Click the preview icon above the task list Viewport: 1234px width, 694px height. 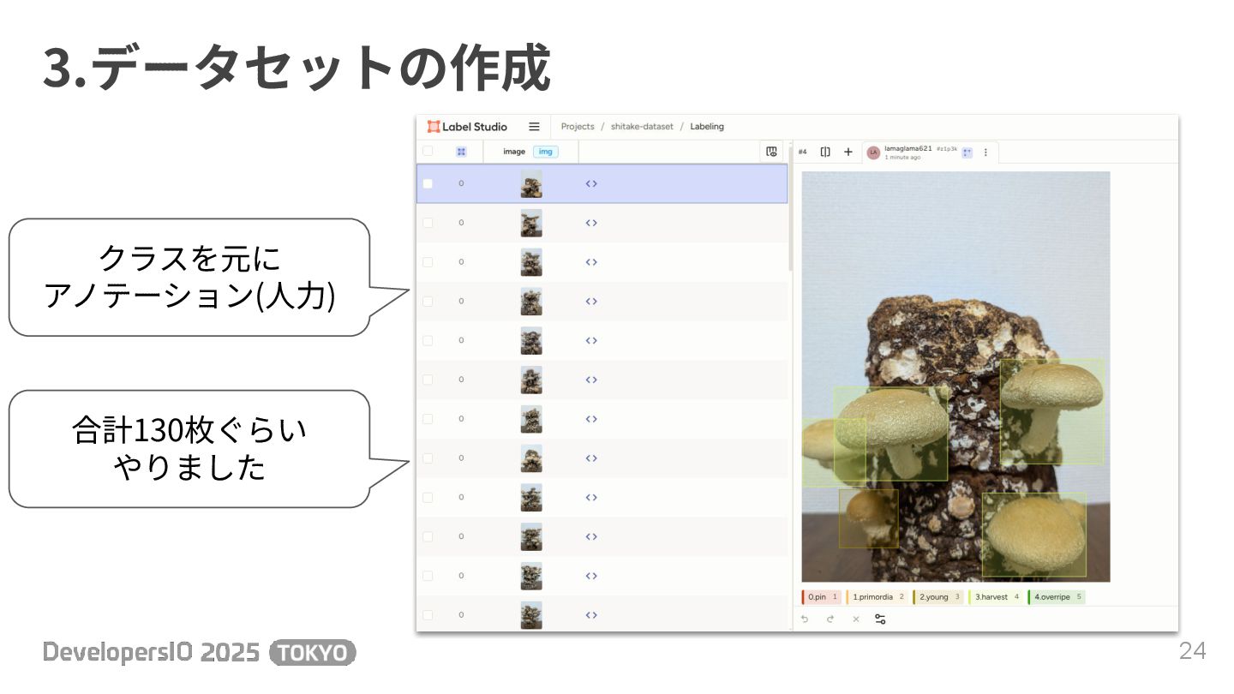771,152
